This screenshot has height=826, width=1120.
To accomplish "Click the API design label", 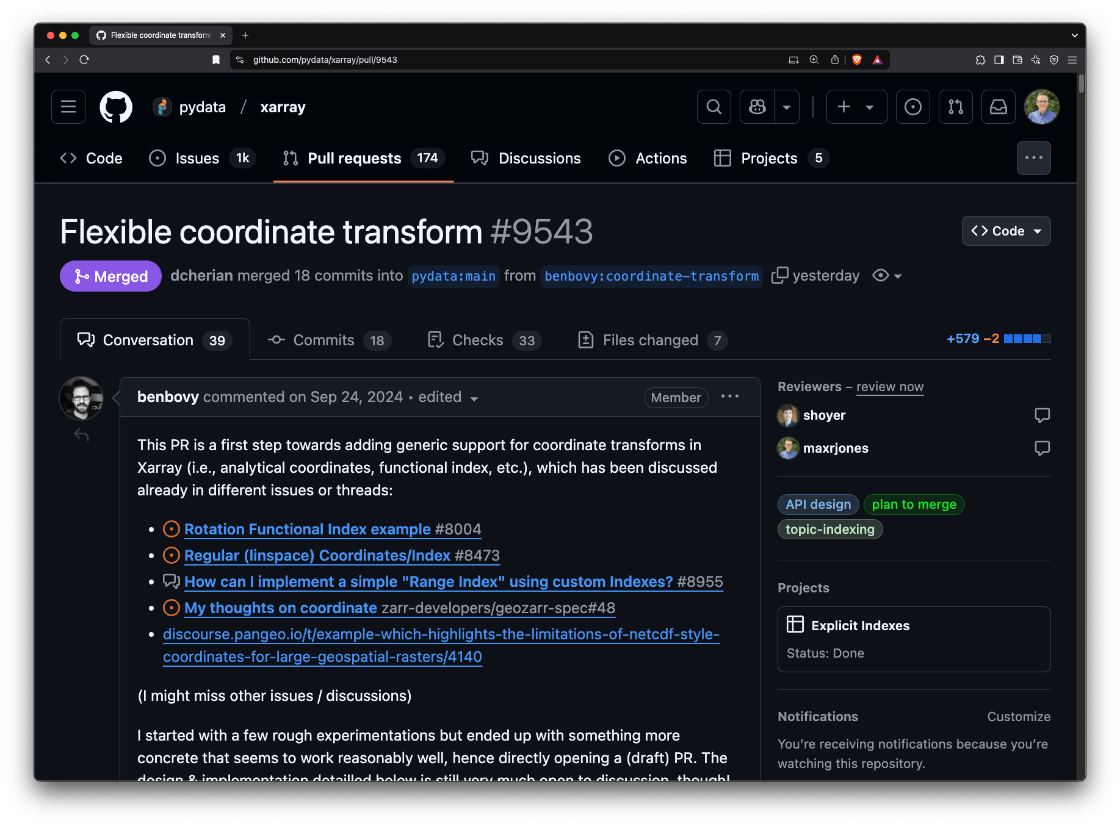I will click(x=818, y=505).
